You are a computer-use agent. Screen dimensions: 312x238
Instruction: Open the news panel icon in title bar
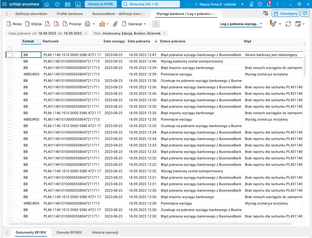[68, 4]
